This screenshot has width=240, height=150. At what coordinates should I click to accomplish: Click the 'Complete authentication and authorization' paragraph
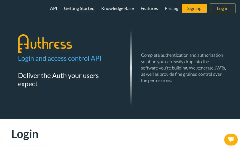183,68
